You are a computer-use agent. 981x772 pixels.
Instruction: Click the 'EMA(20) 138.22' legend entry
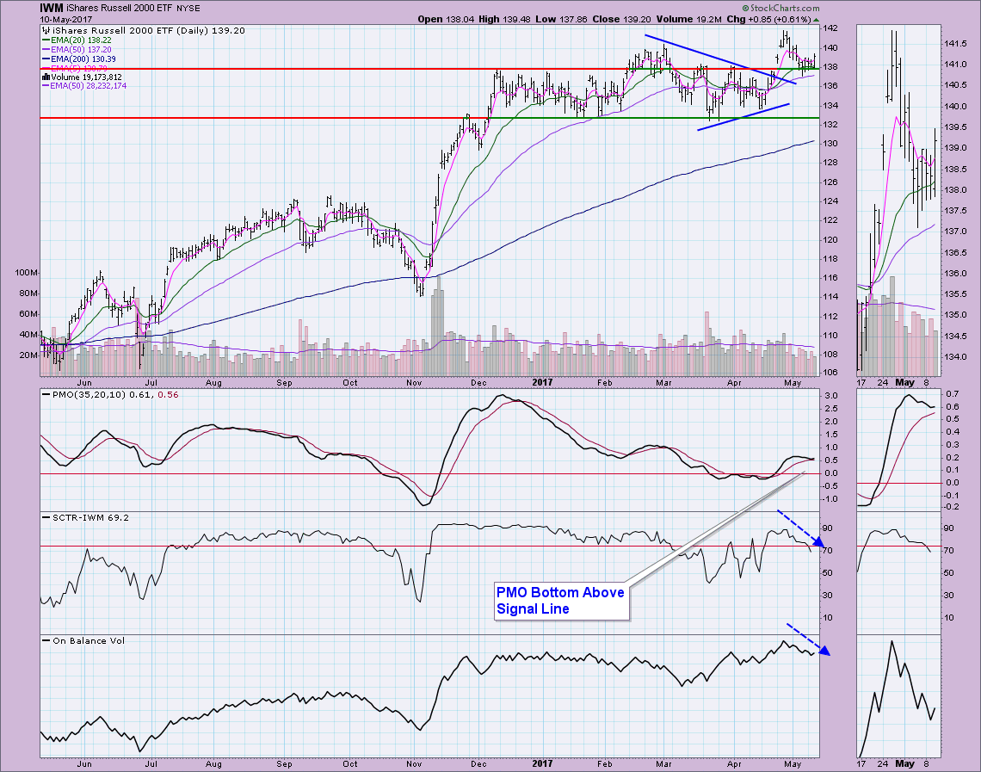(x=82, y=40)
